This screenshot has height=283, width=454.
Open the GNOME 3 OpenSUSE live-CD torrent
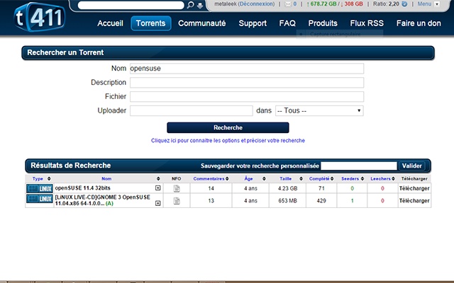click(102, 200)
